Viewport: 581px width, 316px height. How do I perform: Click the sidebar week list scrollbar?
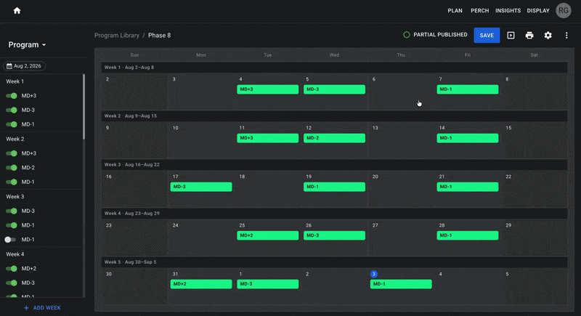pyautogui.click(x=84, y=107)
